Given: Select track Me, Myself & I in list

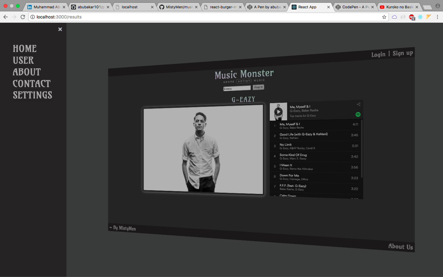Looking at the screenshot, I should click(315, 125).
